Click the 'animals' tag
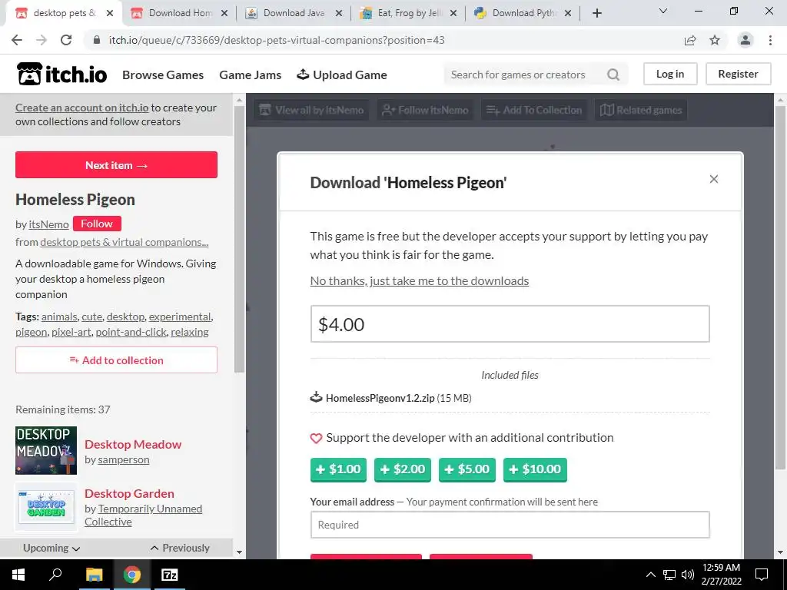This screenshot has height=590, width=787. pyautogui.click(x=59, y=317)
